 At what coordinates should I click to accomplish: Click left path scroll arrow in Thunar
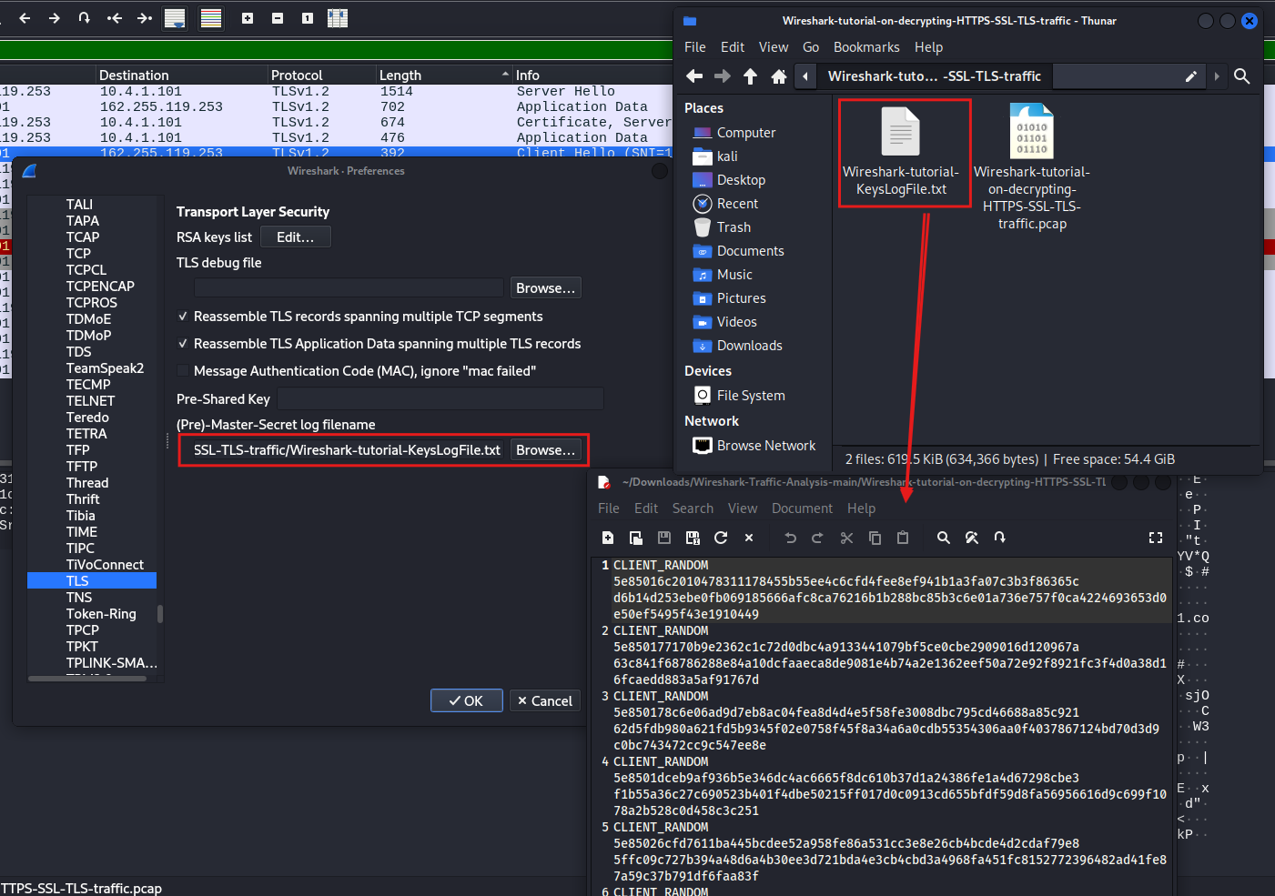click(805, 76)
